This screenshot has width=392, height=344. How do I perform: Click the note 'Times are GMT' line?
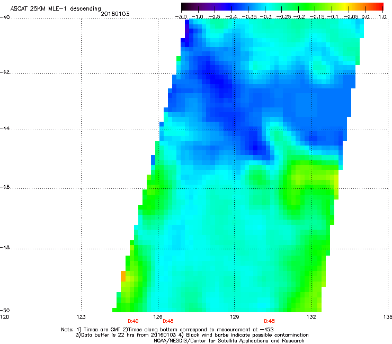(x=167, y=330)
